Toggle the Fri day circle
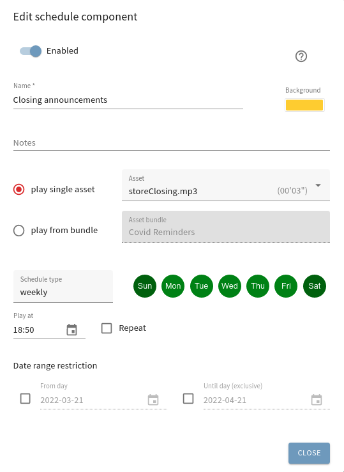 (286, 286)
